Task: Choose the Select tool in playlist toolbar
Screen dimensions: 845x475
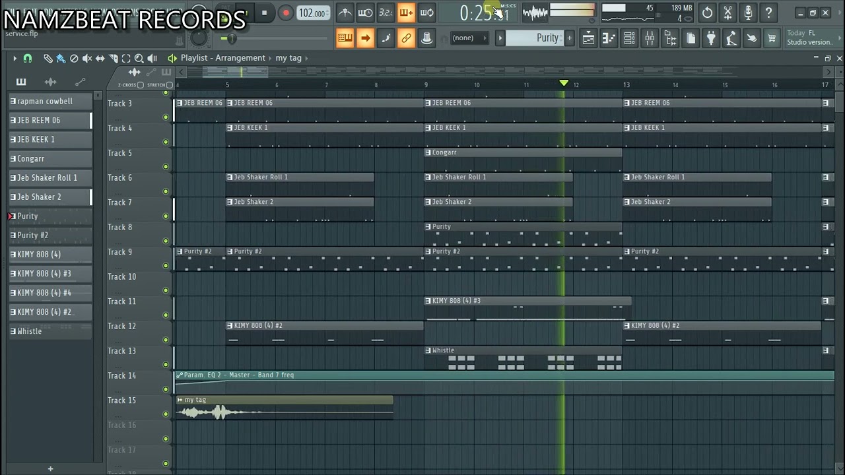Action: [126, 58]
